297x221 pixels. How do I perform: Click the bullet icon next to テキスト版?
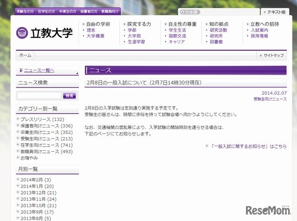click(x=265, y=12)
